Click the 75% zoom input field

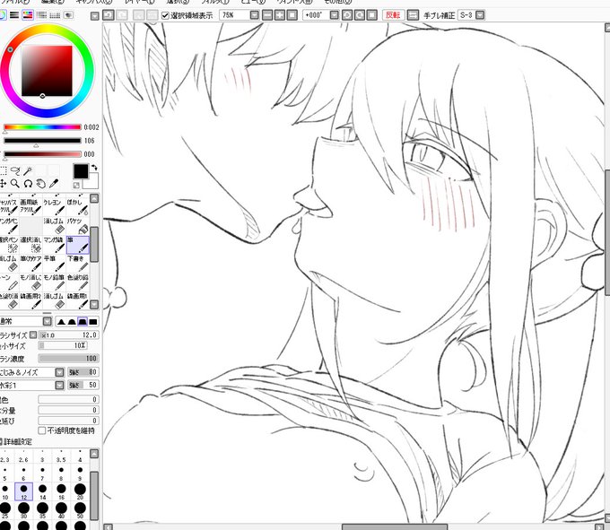(235, 15)
